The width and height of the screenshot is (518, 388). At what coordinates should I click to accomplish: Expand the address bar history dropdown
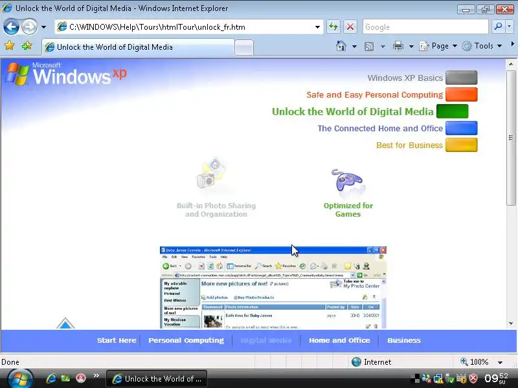[317, 27]
